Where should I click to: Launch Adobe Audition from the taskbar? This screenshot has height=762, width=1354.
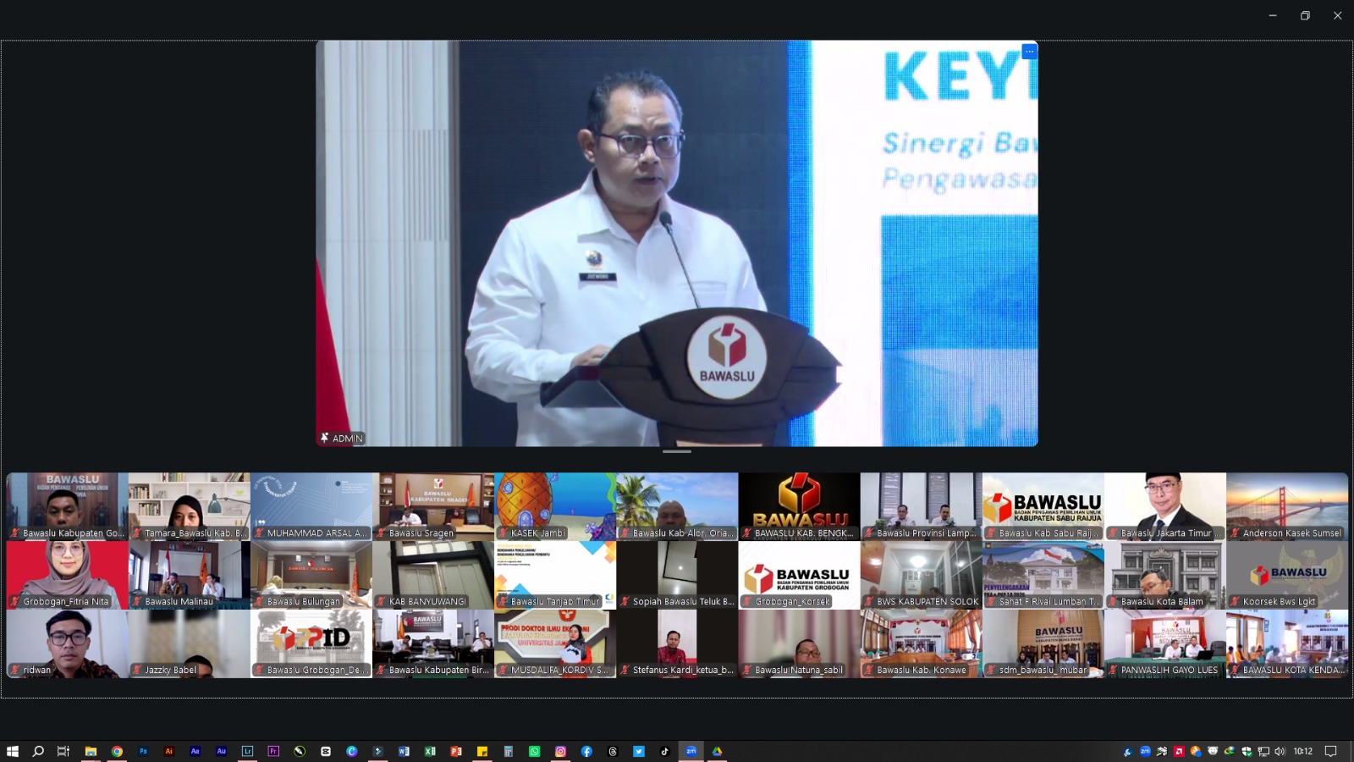click(x=222, y=751)
